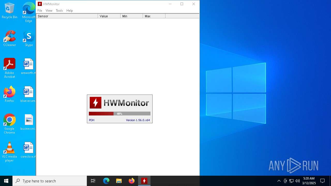The image size is (331, 186).
Task: Open the Help menu in HWMonitor
Action: tap(70, 11)
